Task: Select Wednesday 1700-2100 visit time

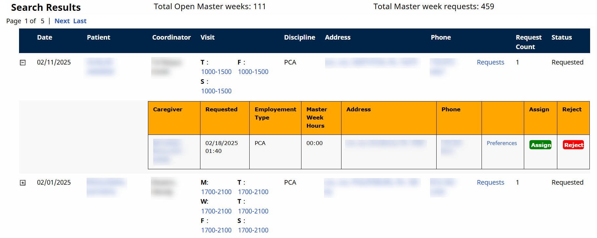Action: (x=216, y=211)
